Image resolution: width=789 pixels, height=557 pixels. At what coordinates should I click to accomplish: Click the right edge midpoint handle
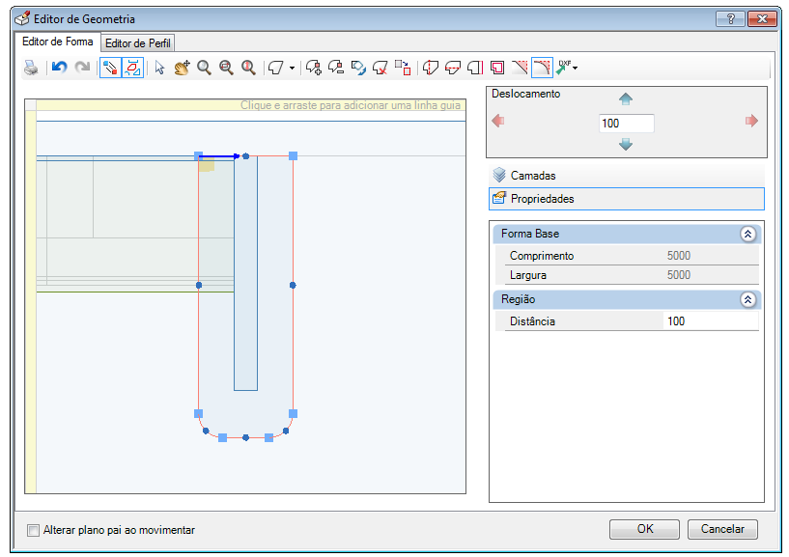tap(293, 286)
